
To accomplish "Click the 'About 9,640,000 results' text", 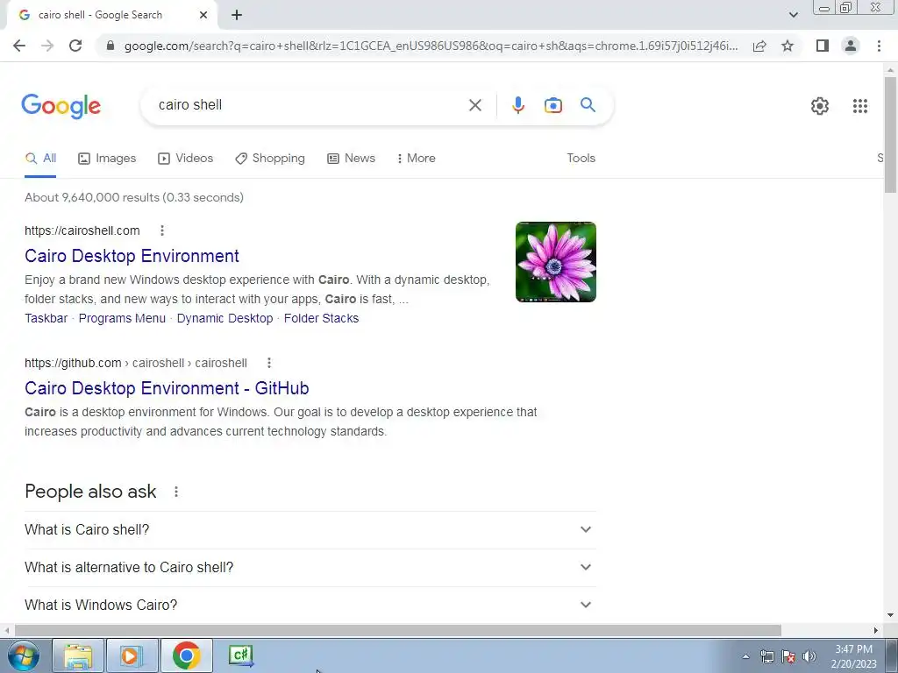I will tap(134, 197).
